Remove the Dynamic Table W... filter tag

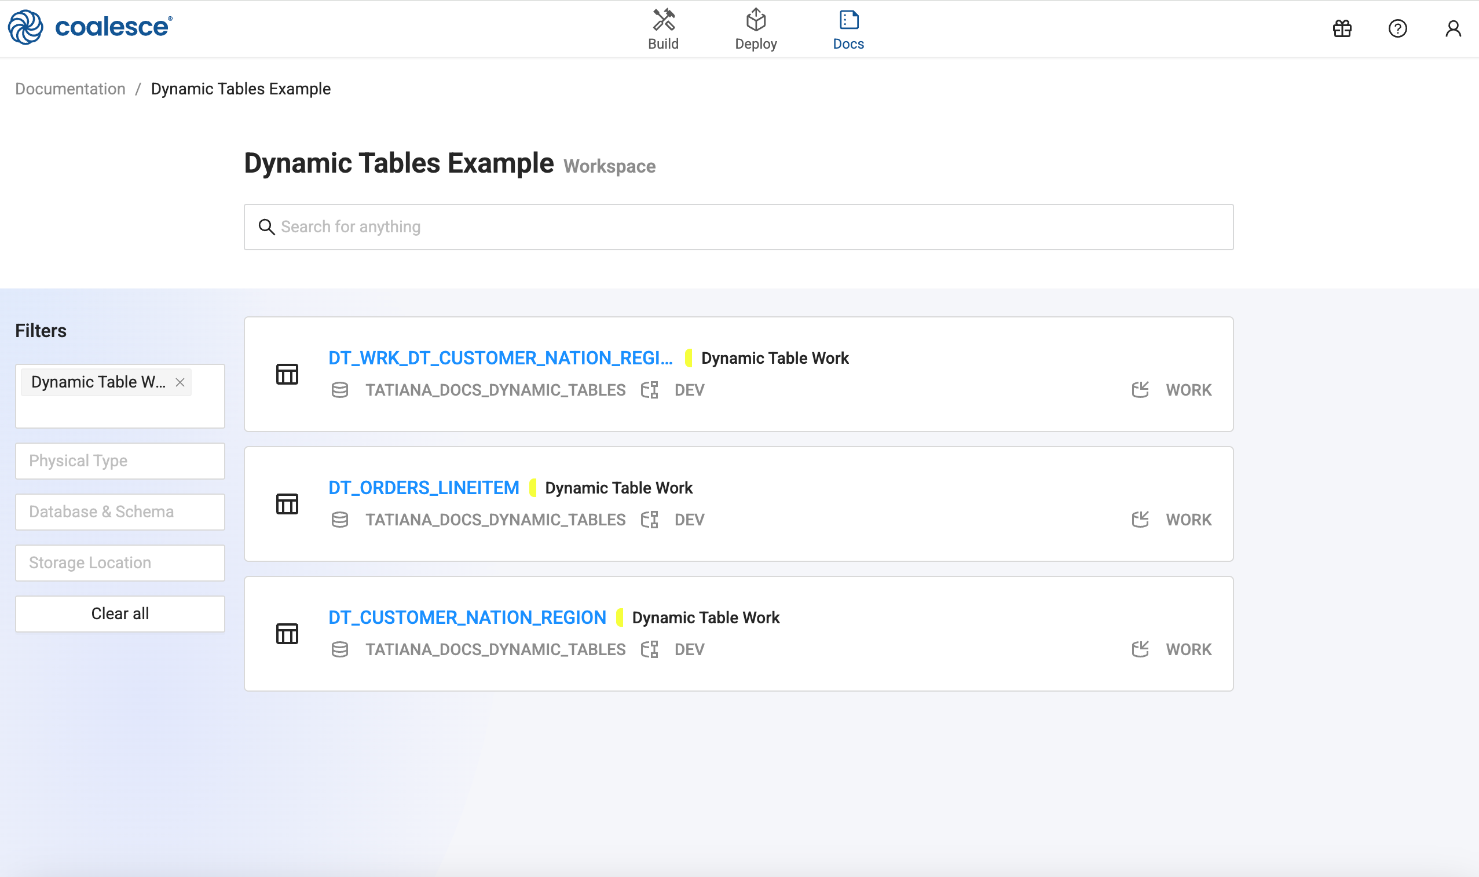pos(180,382)
